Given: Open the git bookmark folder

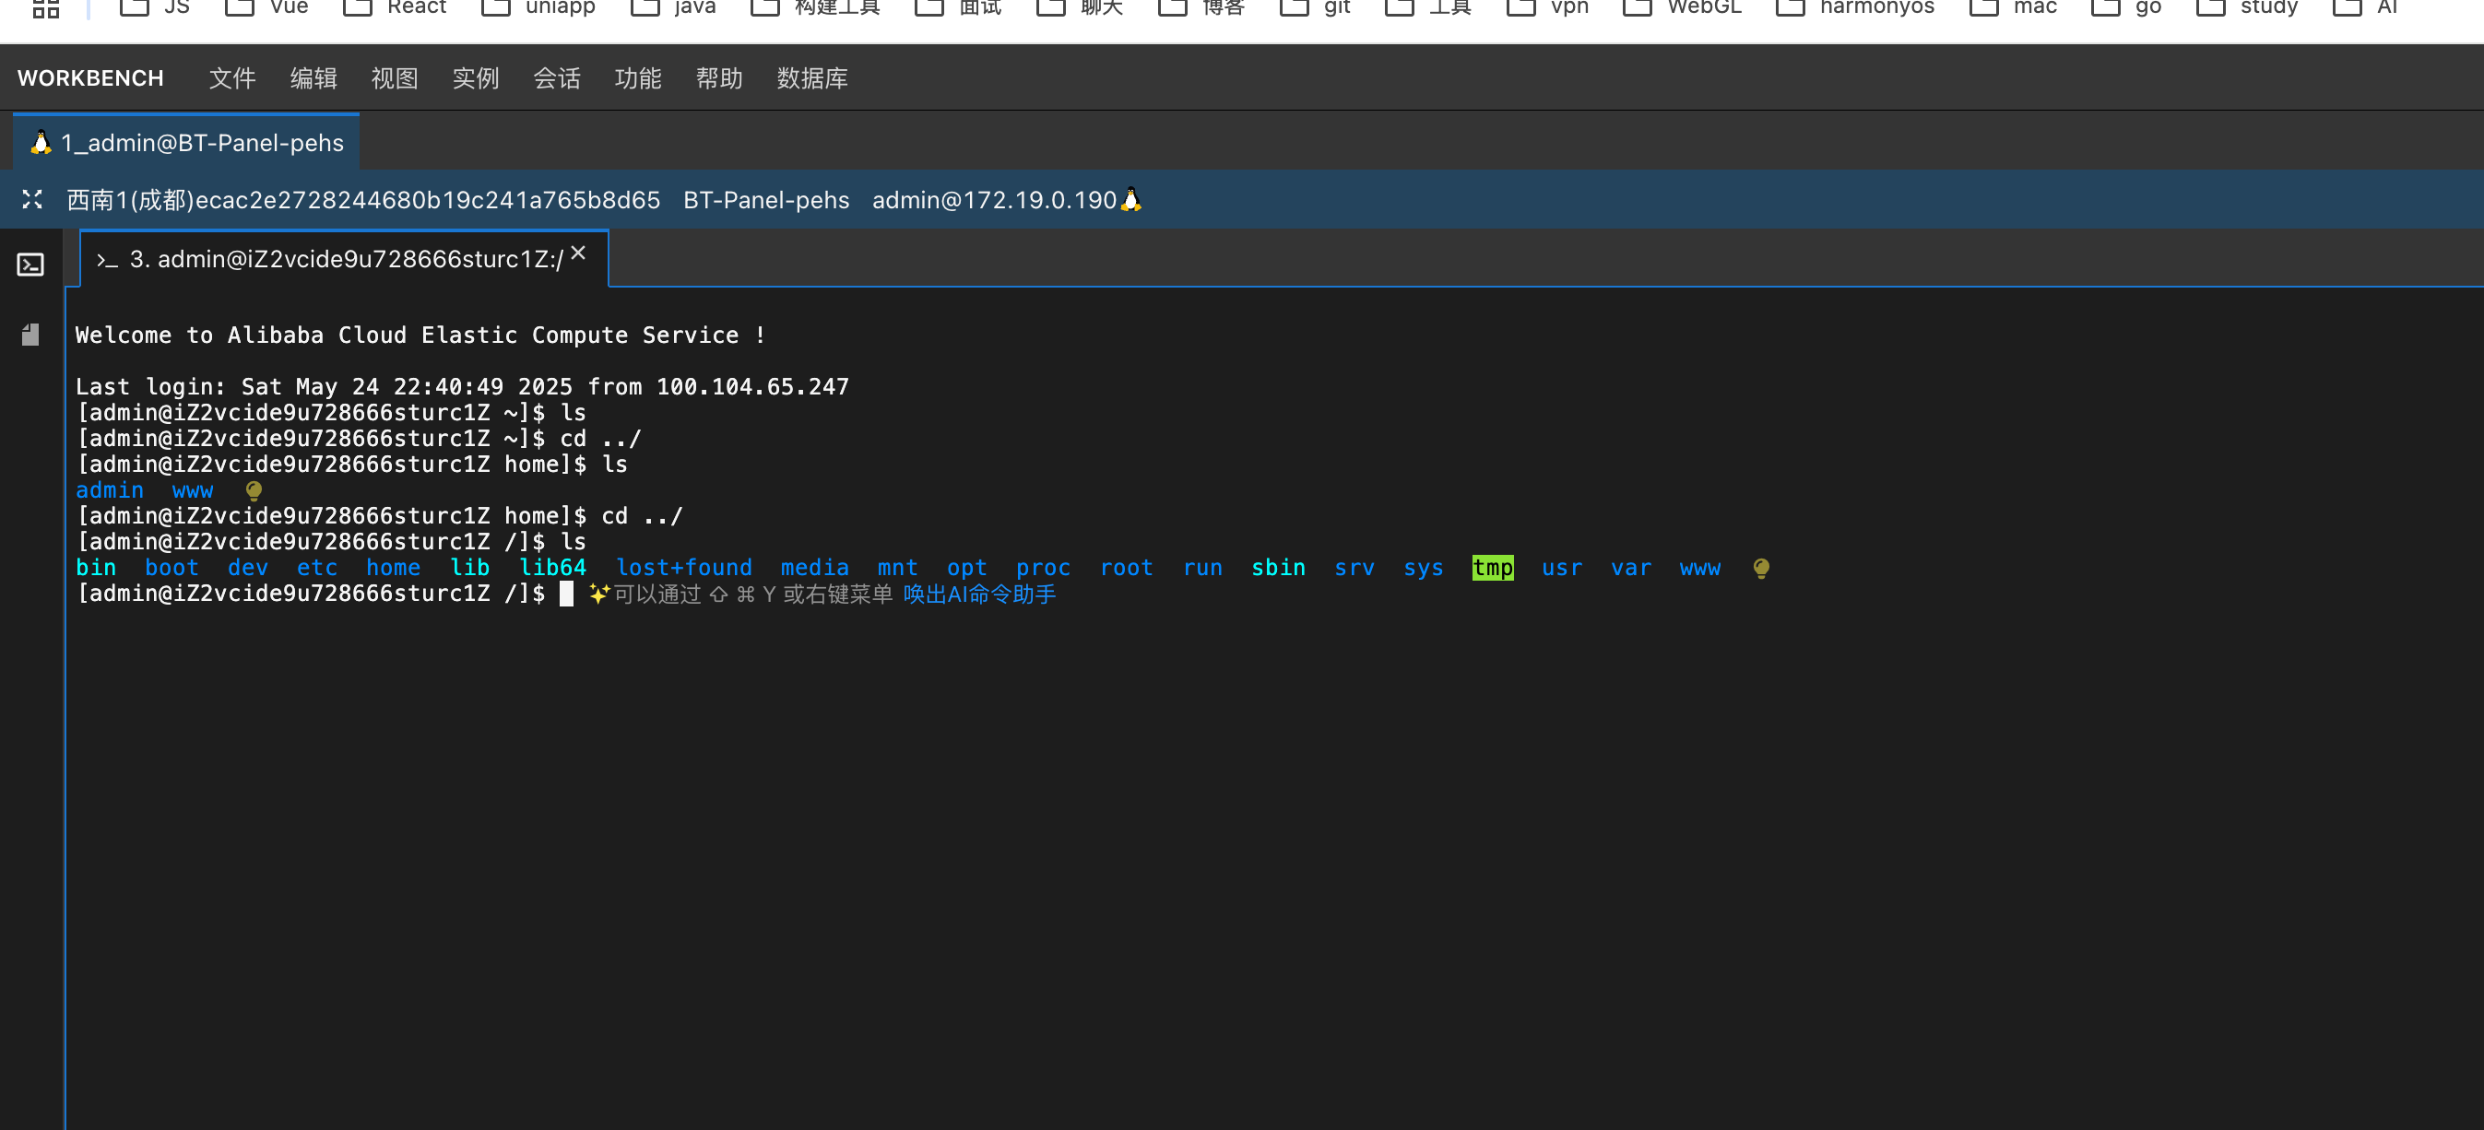Looking at the screenshot, I should 1314,7.
